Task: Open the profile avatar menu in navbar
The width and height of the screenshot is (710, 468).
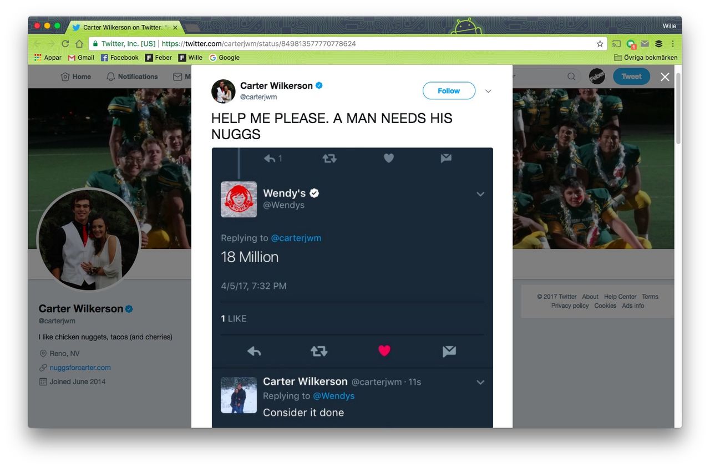Action: pyautogui.click(x=597, y=77)
